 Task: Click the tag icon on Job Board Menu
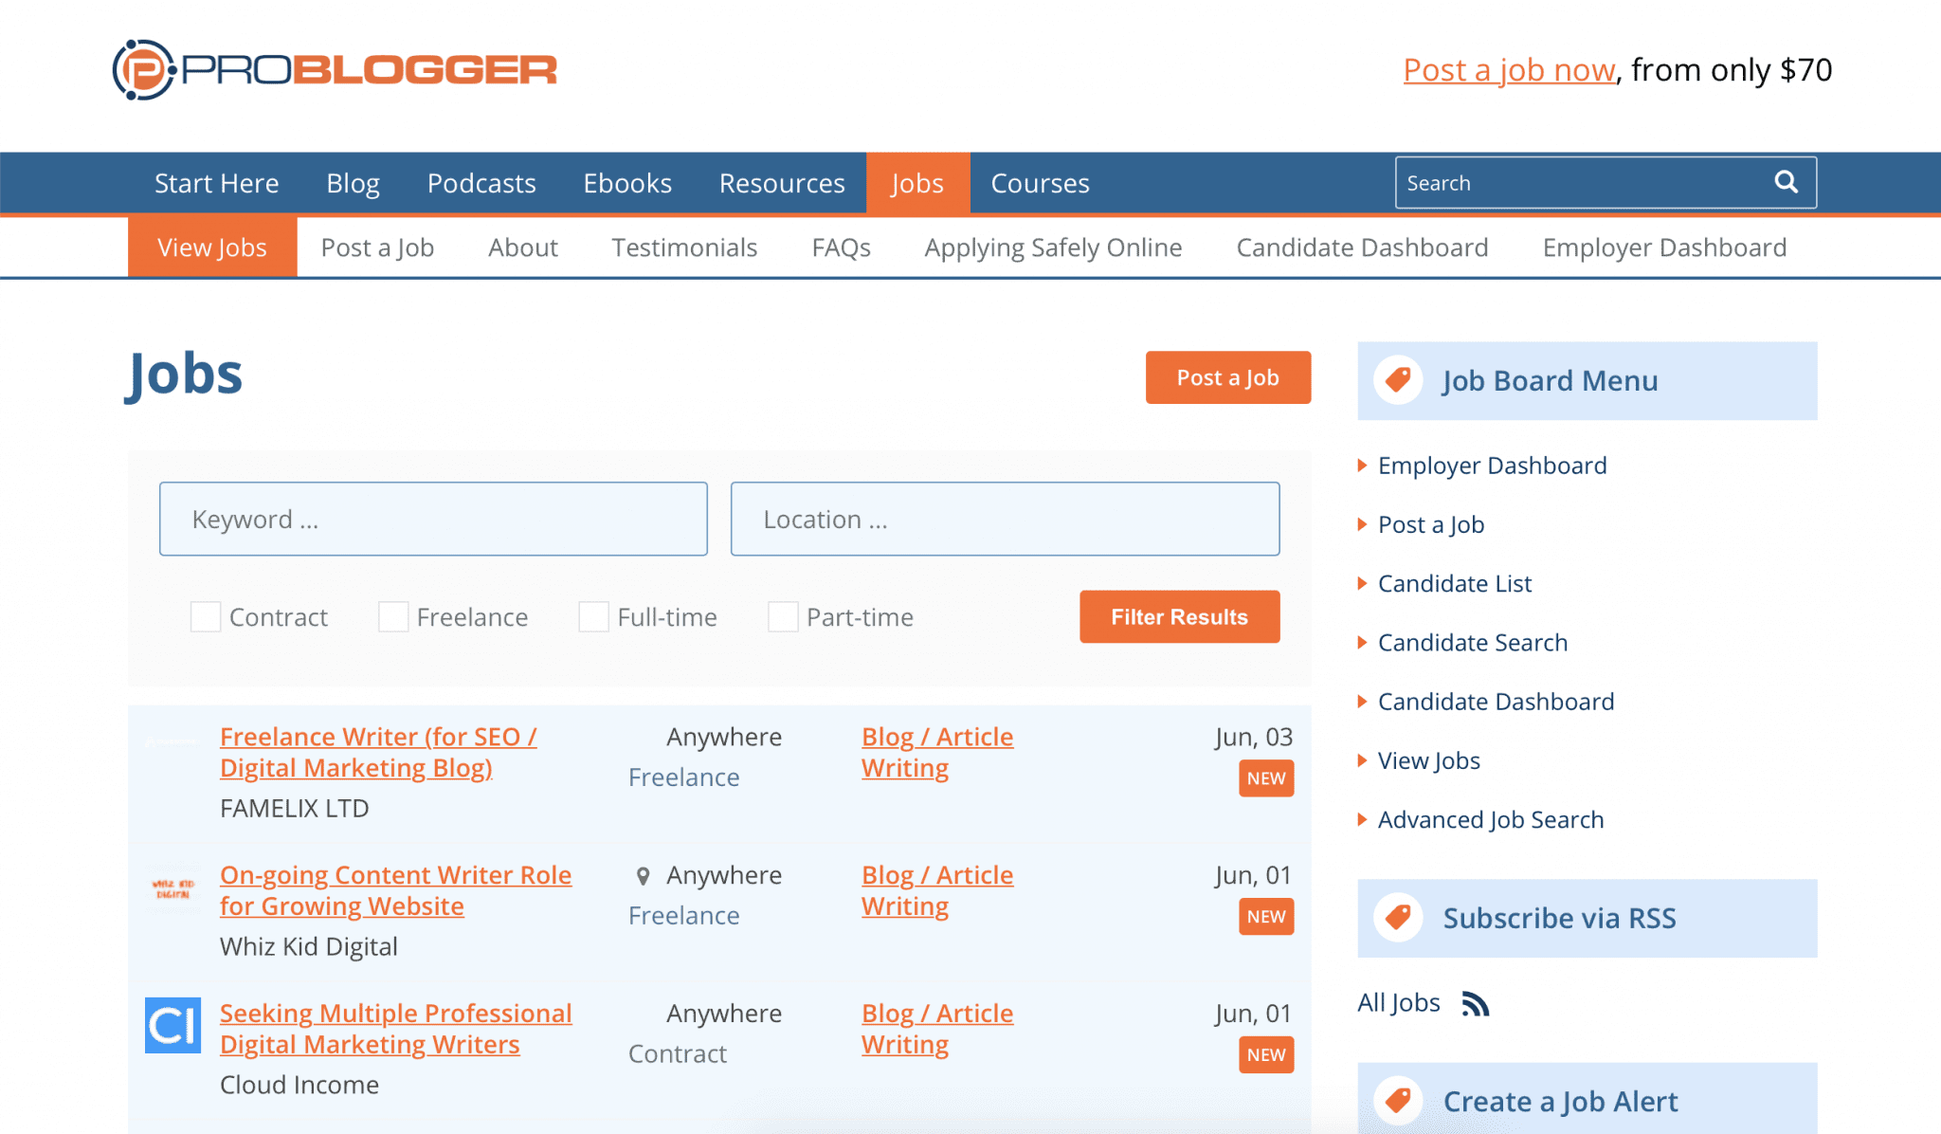tap(1397, 380)
